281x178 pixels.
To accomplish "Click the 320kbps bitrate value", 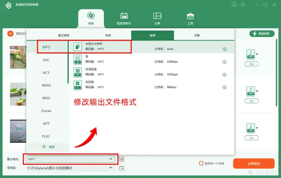I will click(x=172, y=62).
